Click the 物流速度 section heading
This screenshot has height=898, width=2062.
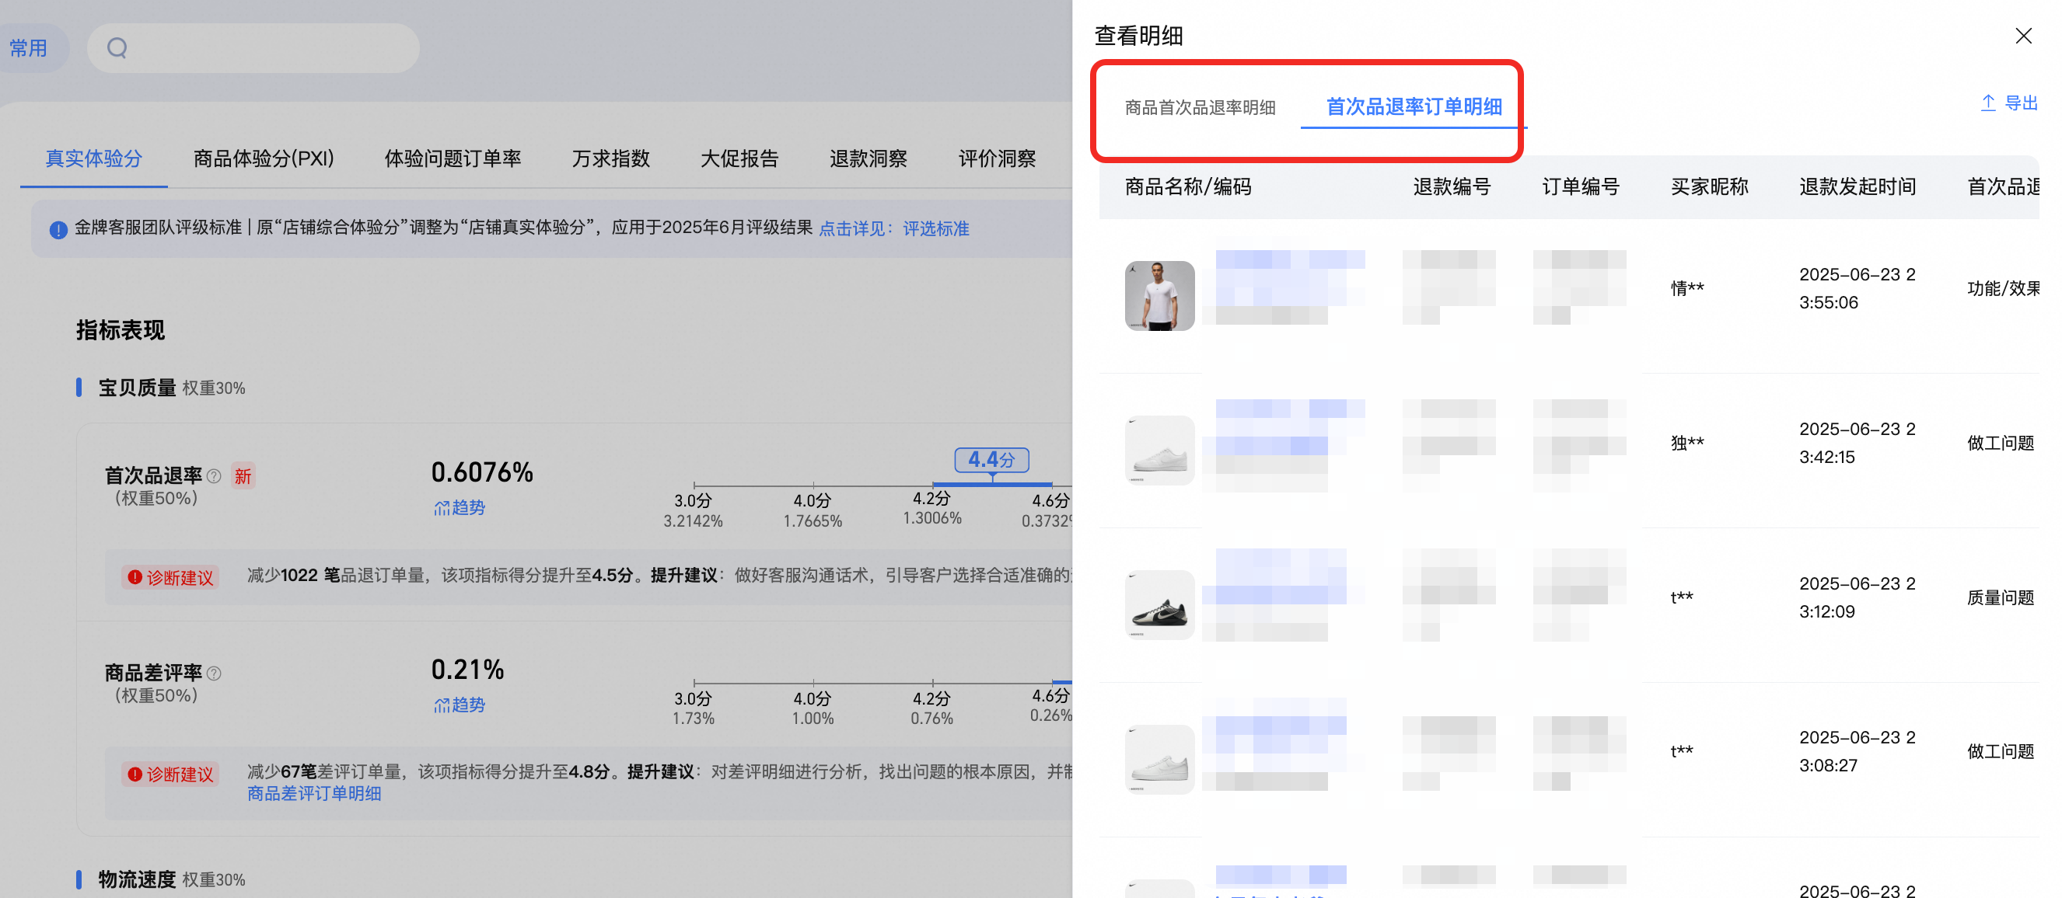coord(137,879)
